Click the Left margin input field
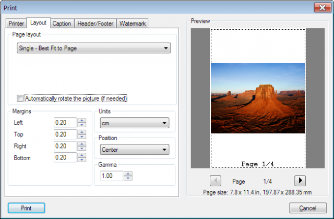 [x=65, y=123]
